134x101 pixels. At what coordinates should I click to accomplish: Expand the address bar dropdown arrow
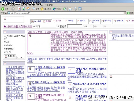[x=125, y=13]
